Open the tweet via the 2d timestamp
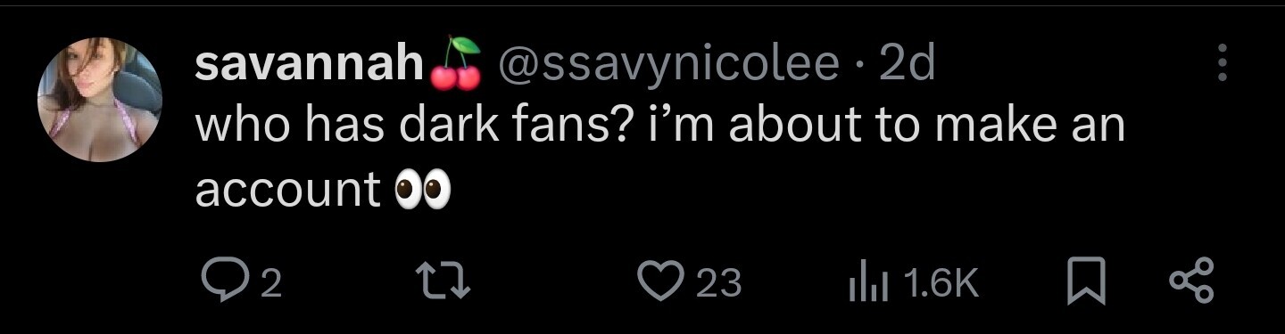 click(x=907, y=64)
